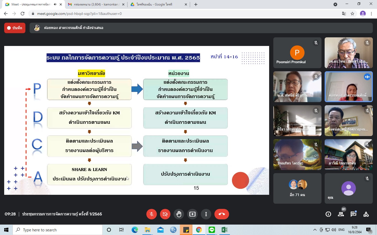
Task: Select Poonsiri Promkul participant tile
Action: (297, 53)
